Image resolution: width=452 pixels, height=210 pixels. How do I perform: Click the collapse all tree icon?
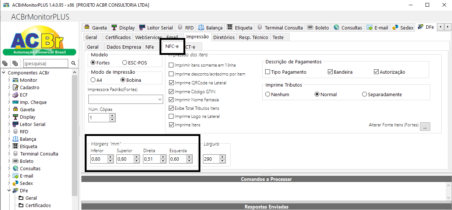point(15,63)
